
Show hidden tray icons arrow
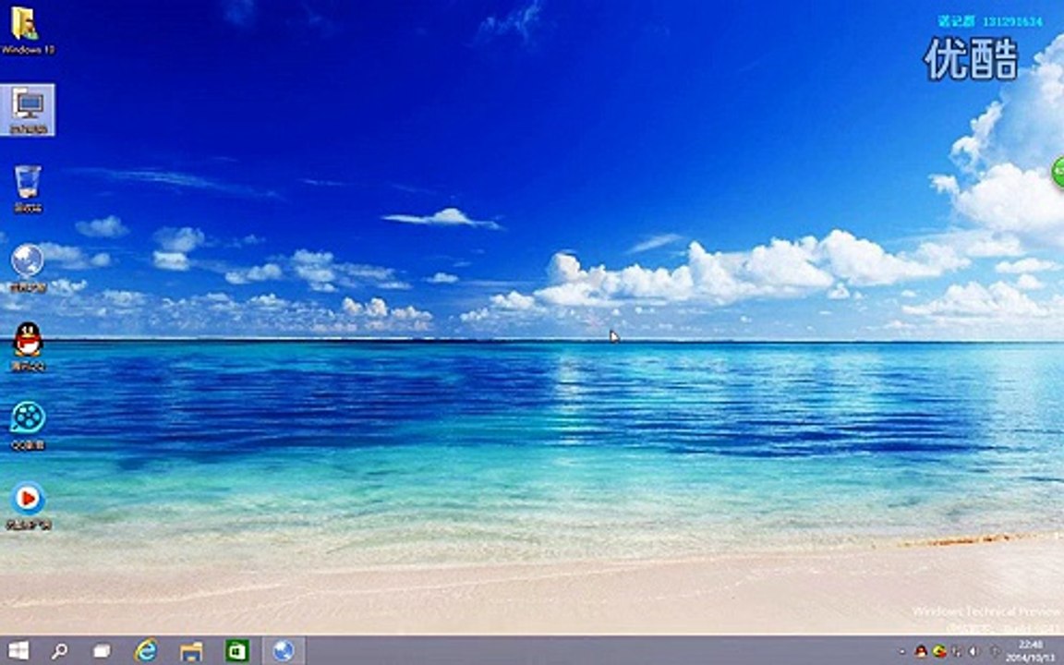click(901, 652)
